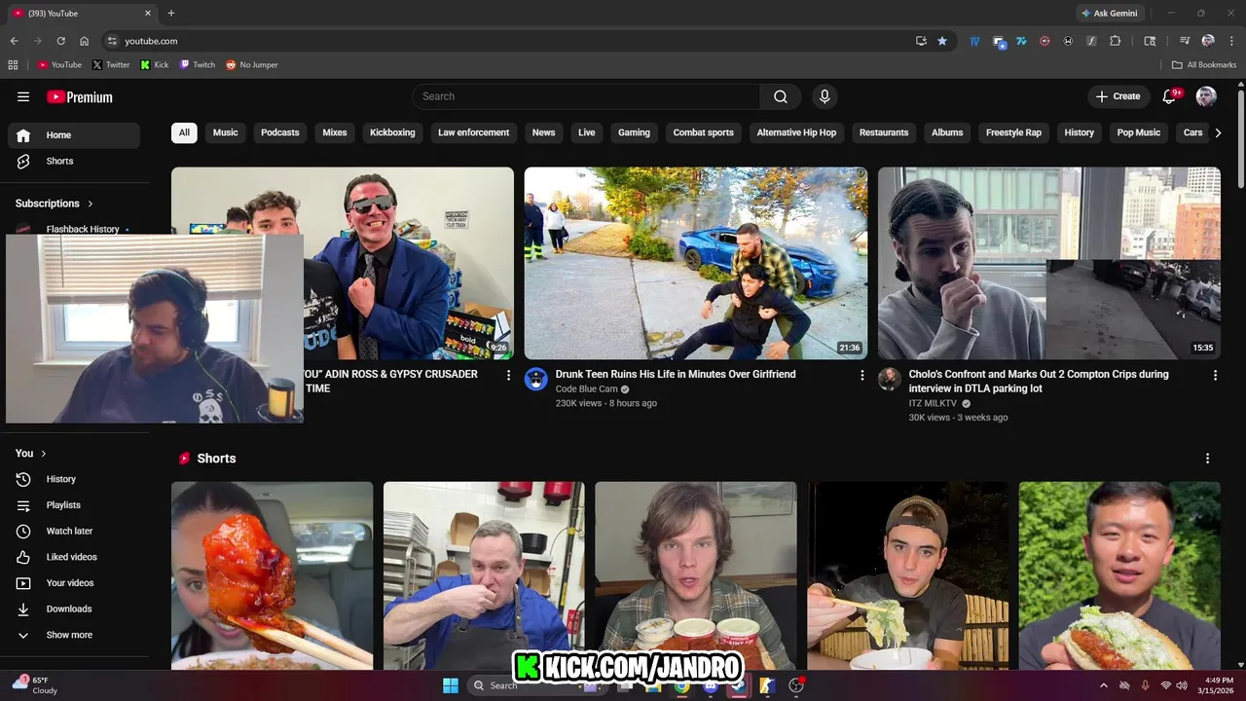Focus the YouTube search field
1246x701 pixels.
[x=586, y=96]
